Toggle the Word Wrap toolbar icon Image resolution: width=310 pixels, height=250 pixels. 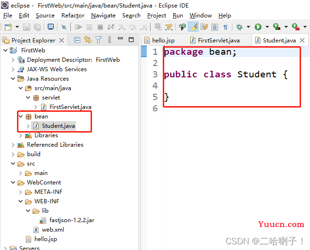click(204, 27)
